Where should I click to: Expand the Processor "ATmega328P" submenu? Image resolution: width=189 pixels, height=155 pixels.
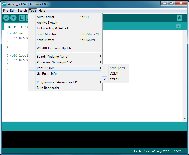(x=65, y=62)
